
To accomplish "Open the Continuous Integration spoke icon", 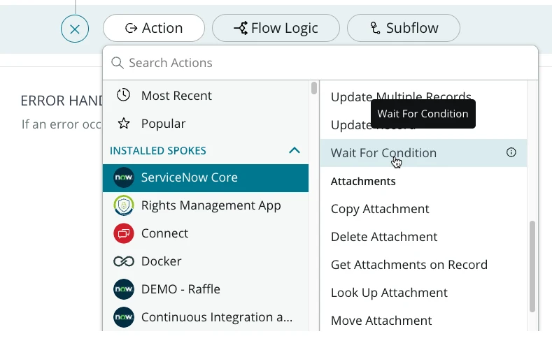I will [123, 317].
